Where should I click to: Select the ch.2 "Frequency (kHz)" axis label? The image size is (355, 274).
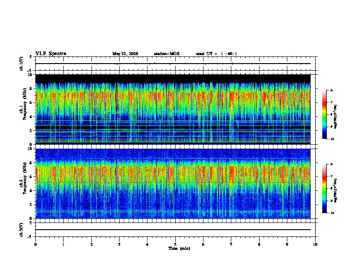pos(25,178)
